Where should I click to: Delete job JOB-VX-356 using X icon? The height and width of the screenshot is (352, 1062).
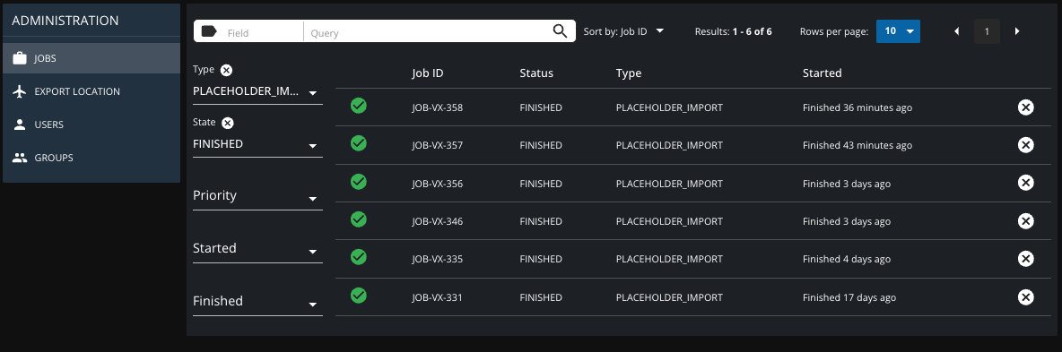pos(1026,184)
